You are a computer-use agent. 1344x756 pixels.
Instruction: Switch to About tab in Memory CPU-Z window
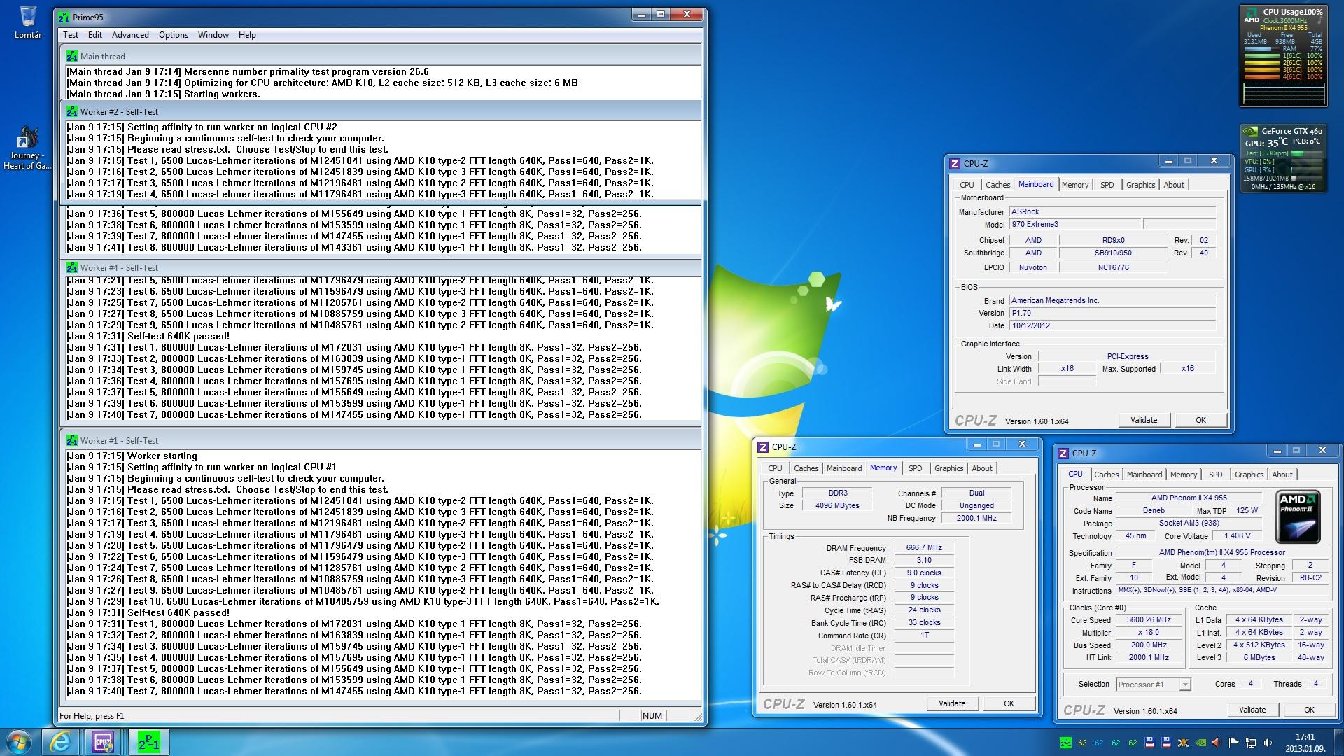coord(982,468)
